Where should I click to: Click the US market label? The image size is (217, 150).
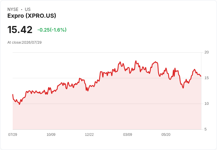[28, 9]
